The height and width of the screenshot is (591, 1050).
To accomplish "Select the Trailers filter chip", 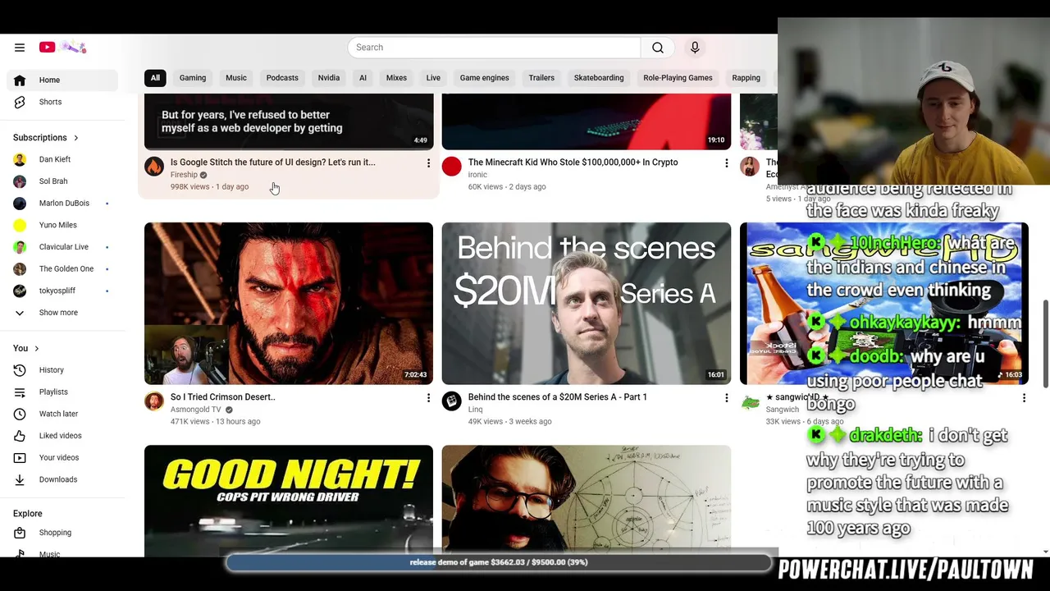I will (x=541, y=78).
